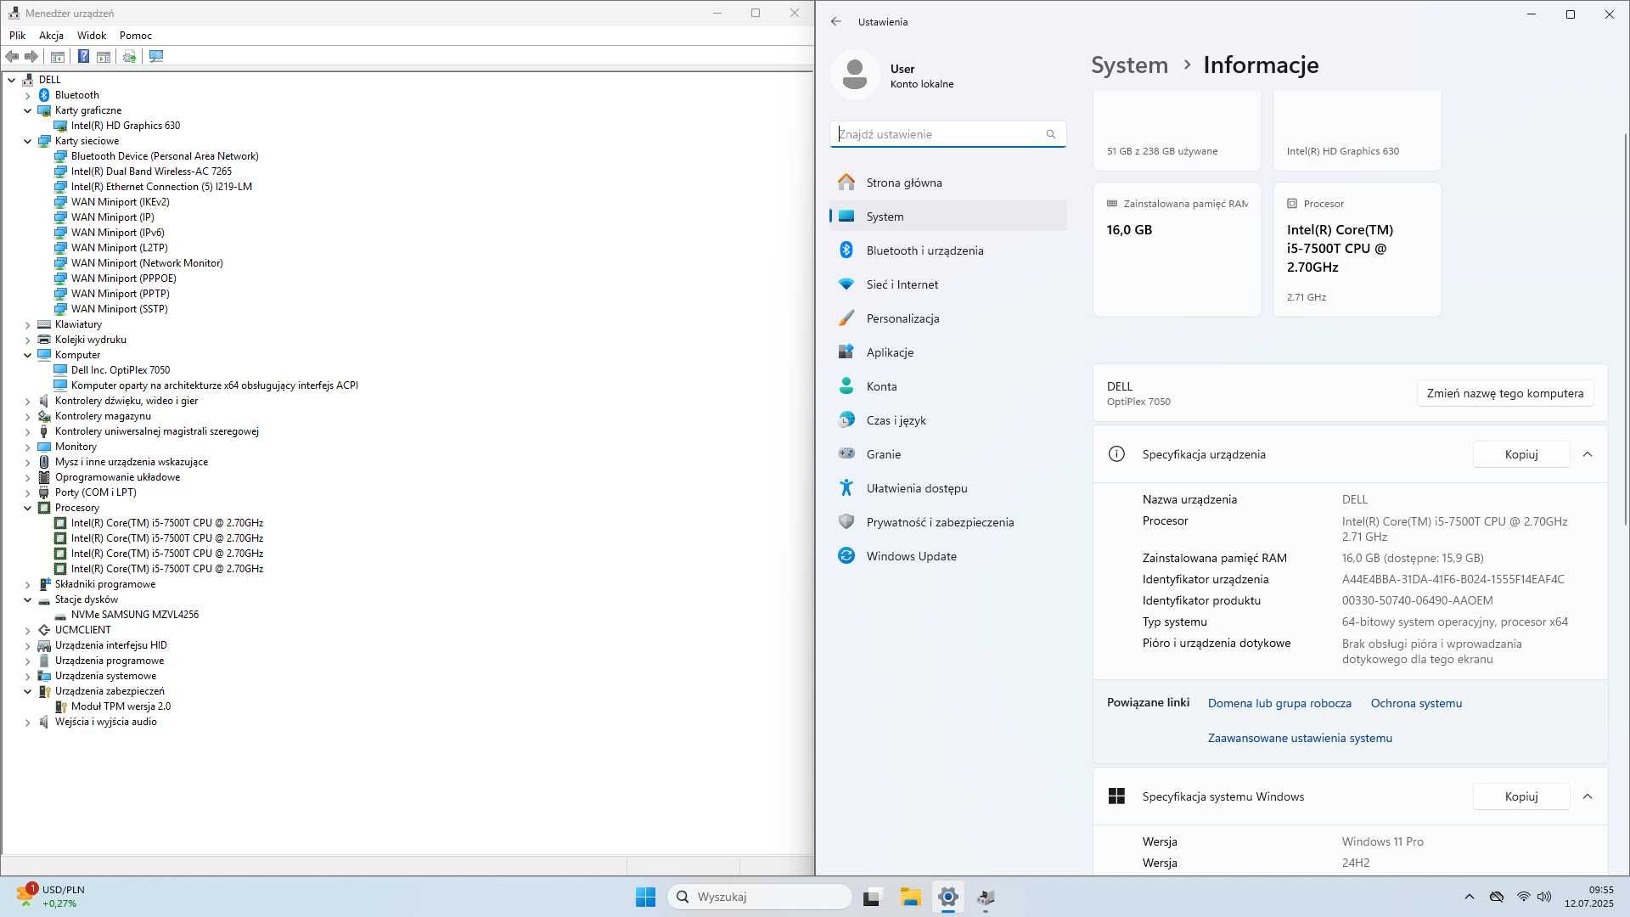
Task: Open File Explorer from the taskbar
Action: click(910, 897)
